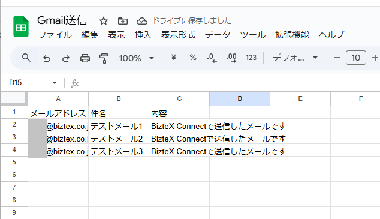
Task: Click the font size field showing 10
Action: [356, 58]
